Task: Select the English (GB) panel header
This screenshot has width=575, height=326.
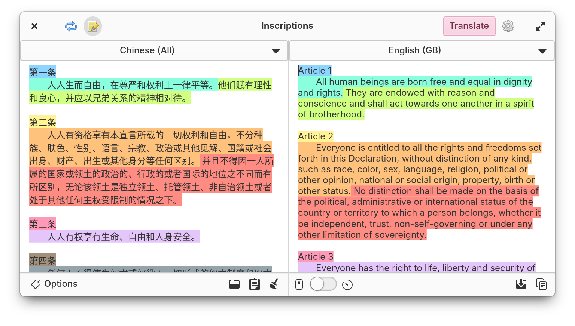Action: click(x=415, y=50)
